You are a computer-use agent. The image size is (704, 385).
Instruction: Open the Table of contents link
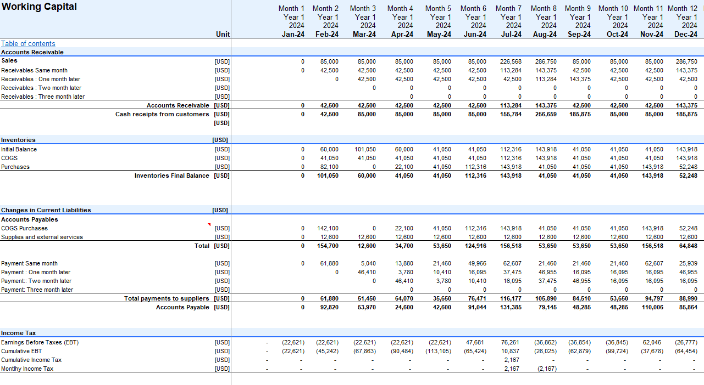pos(28,44)
